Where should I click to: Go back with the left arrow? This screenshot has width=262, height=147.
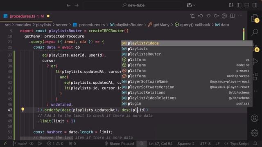pos(68,5)
